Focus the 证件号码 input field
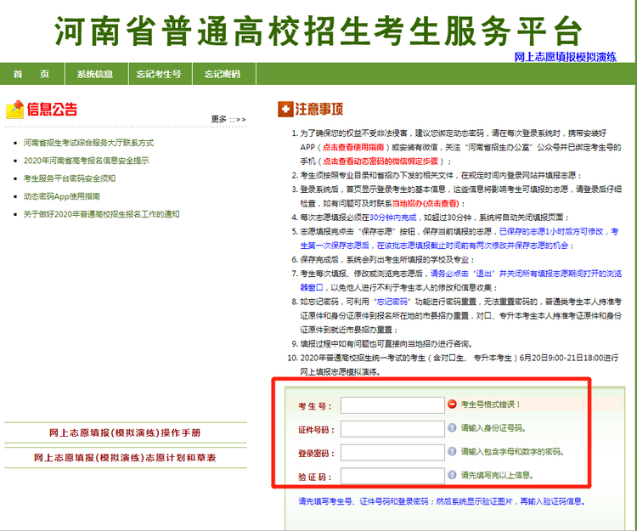The height and width of the screenshot is (531, 637). [x=392, y=429]
